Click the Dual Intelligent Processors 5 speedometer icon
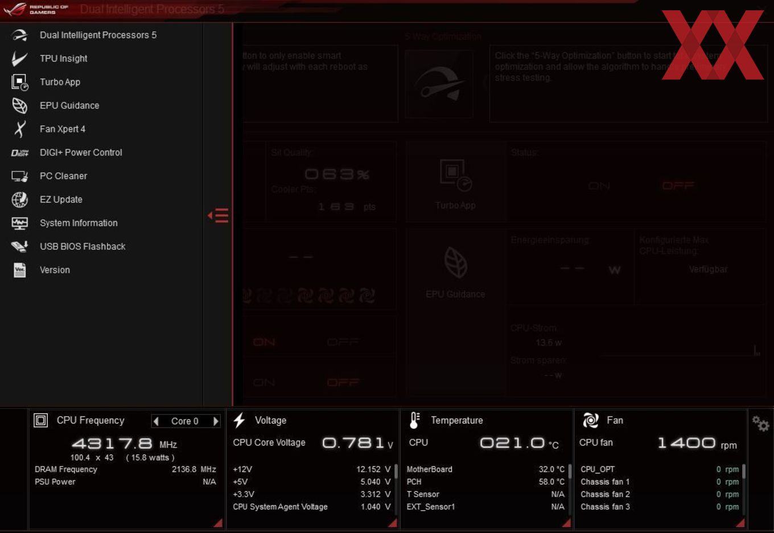 pos(19,35)
